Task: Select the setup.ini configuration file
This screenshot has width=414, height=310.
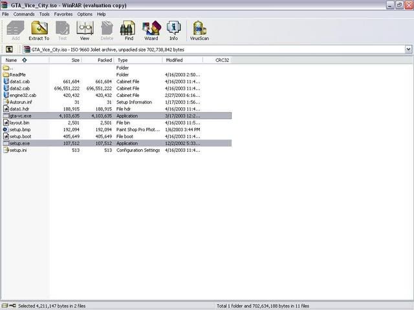Action: tap(18, 150)
